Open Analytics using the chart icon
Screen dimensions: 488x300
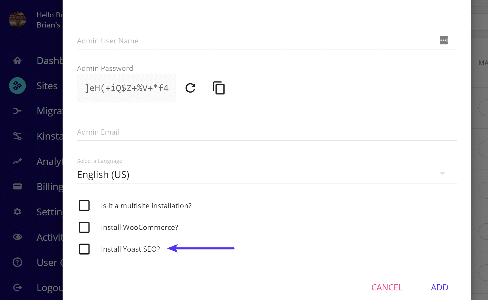coord(17,161)
